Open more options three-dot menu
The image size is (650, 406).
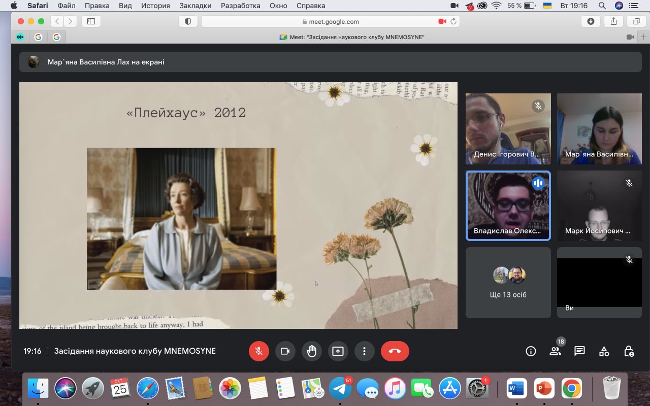(364, 351)
